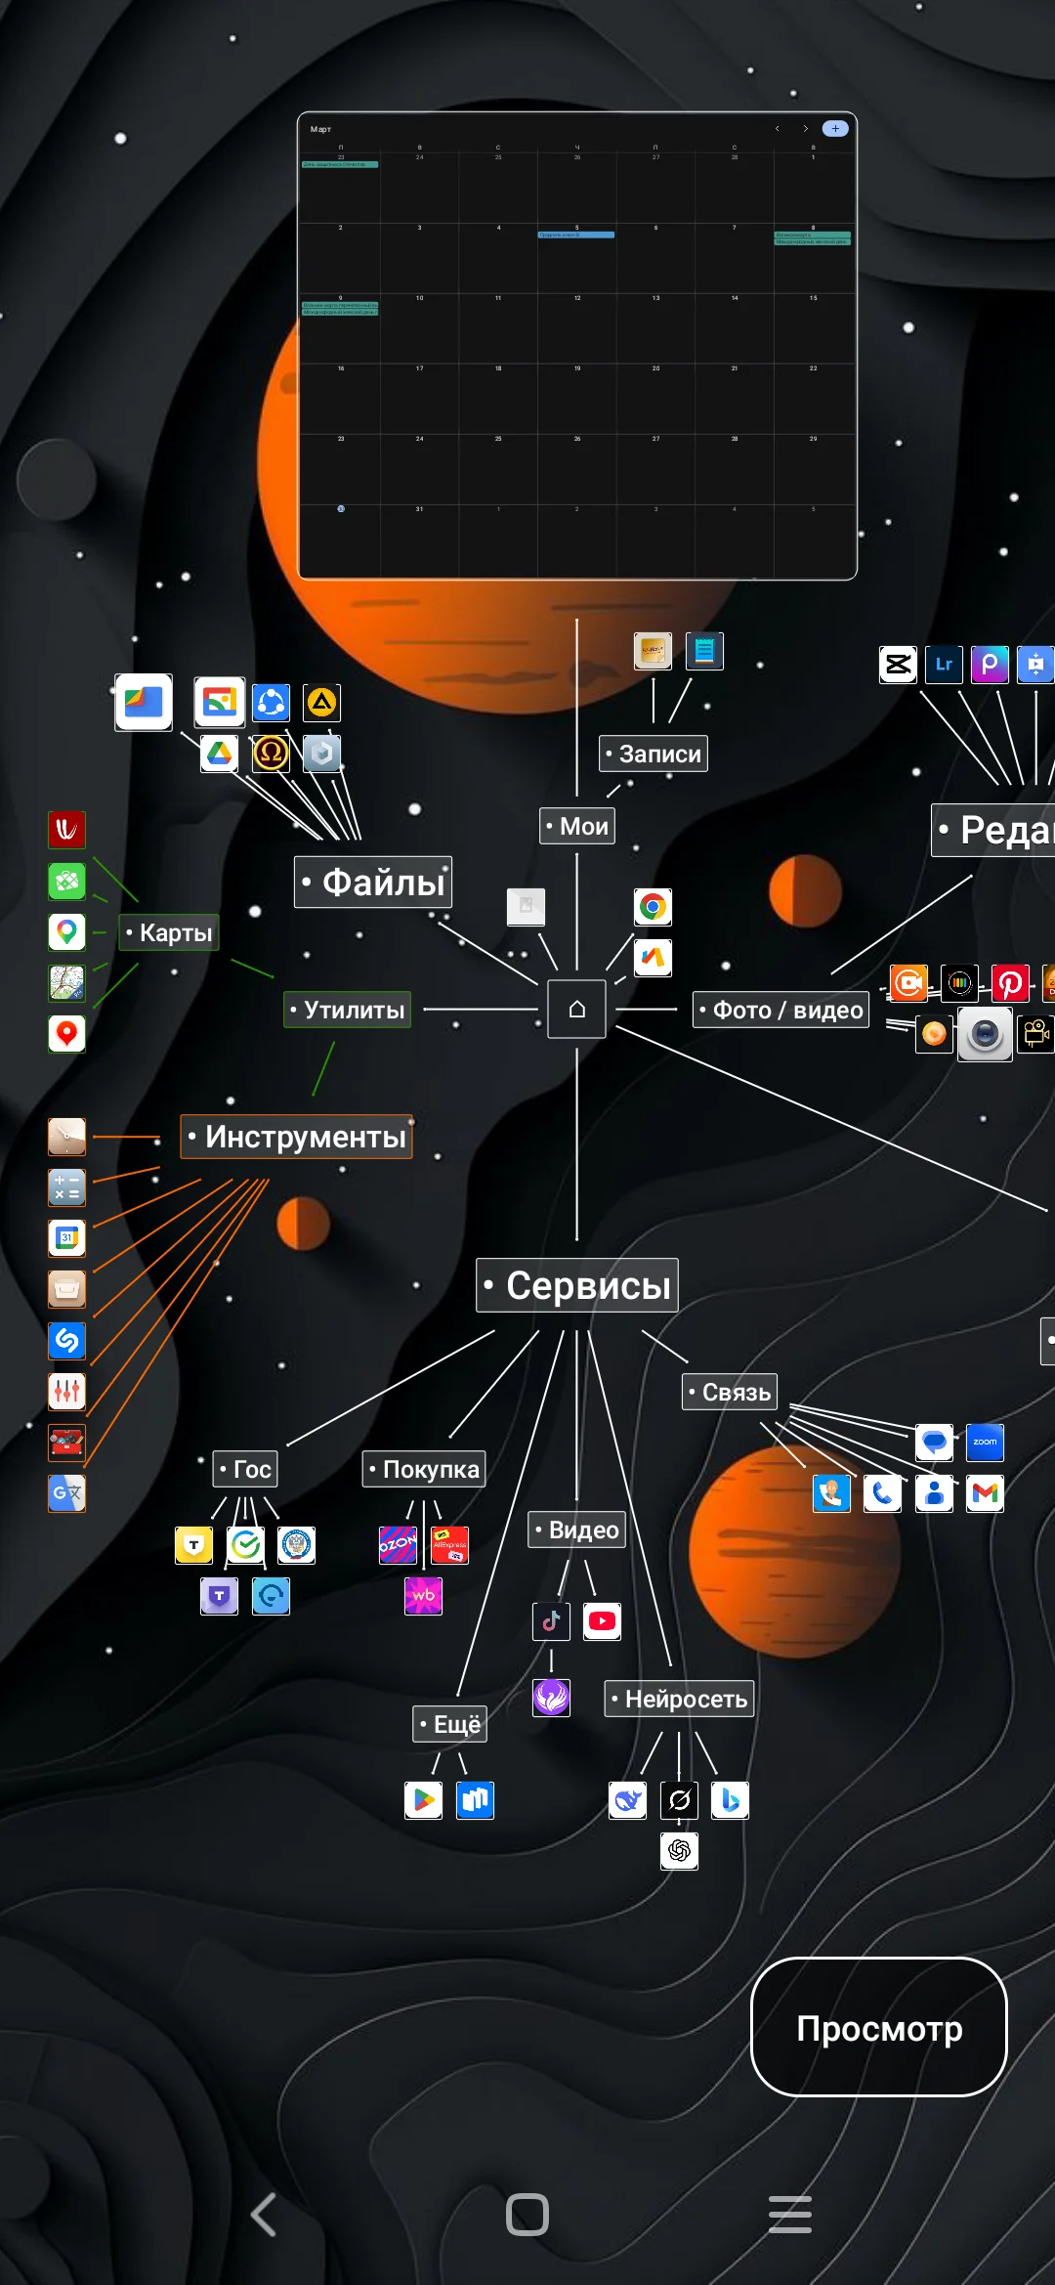Open the equalizer sliders app icon

[66, 1391]
